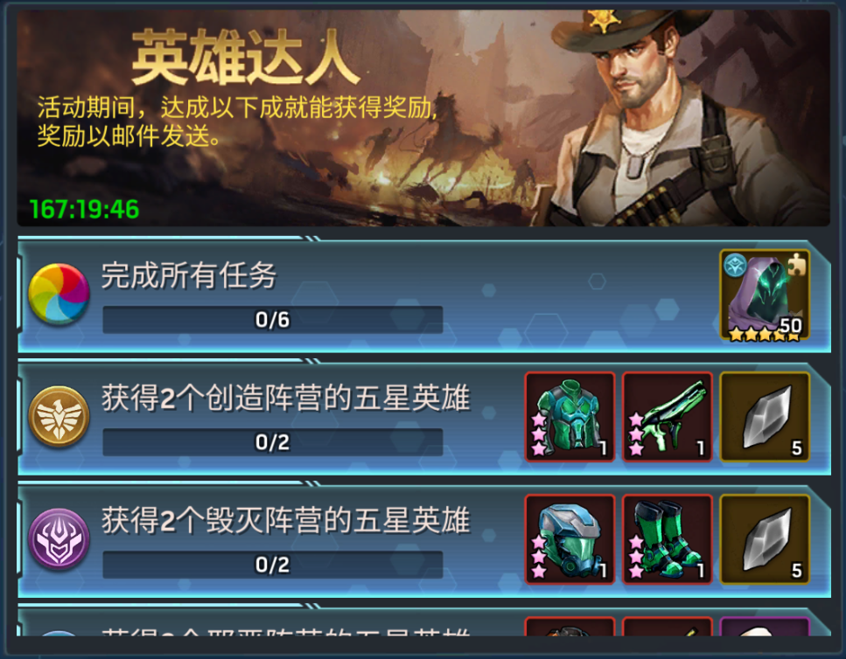Image resolution: width=846 pixels, height=659 pixels.
Task: Tap the partially visible reward at bottom right
Action: pos(765,626)
